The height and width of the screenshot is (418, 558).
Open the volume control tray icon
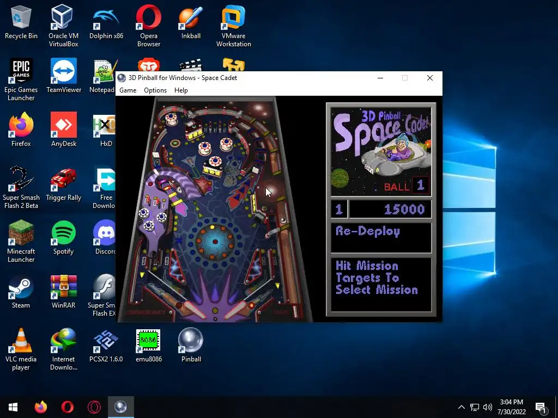coord(488,407)
